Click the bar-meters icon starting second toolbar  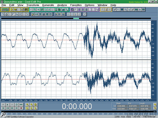pyautogui.click(x=3, y=14)
